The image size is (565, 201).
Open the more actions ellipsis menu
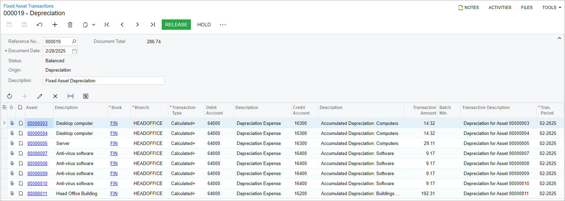223,25
